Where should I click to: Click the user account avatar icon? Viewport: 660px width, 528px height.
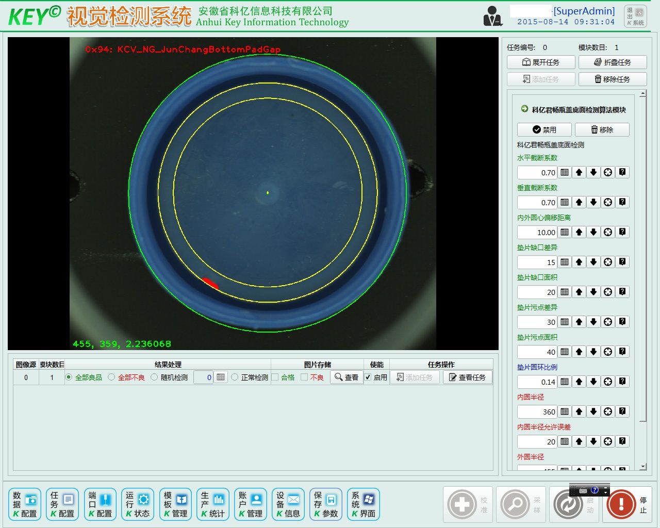[x=492, y=16]
